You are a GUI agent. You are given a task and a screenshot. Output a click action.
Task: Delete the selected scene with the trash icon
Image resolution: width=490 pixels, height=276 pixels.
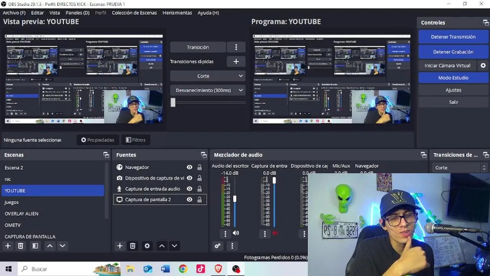21,246
